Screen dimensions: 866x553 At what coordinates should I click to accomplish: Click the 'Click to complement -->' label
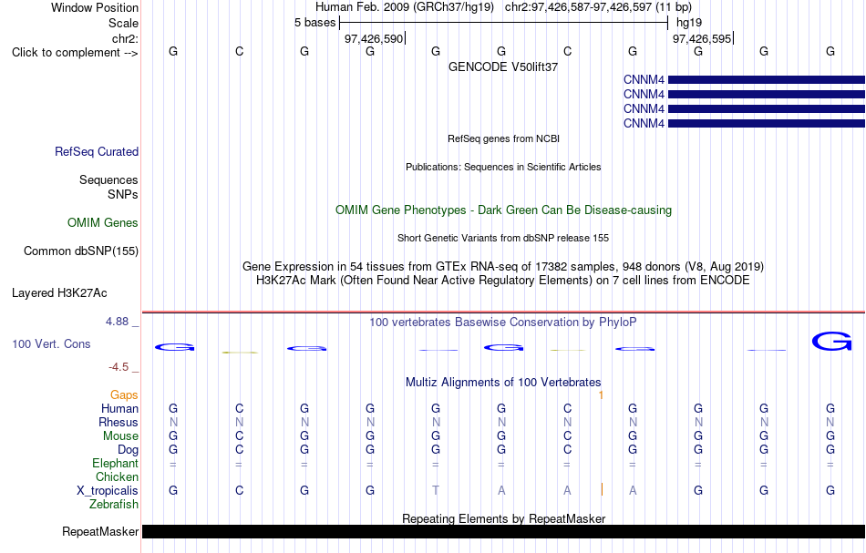point(75,53)
